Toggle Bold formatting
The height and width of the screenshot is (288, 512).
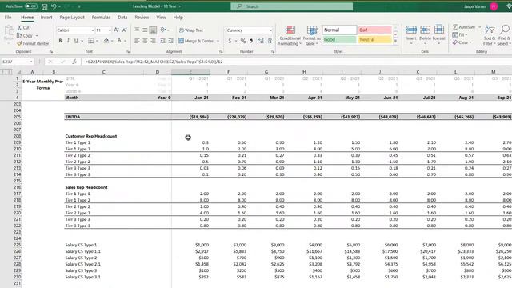(x=60, y=41)
